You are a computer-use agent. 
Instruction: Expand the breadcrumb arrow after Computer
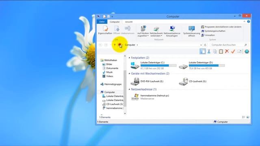137,45
